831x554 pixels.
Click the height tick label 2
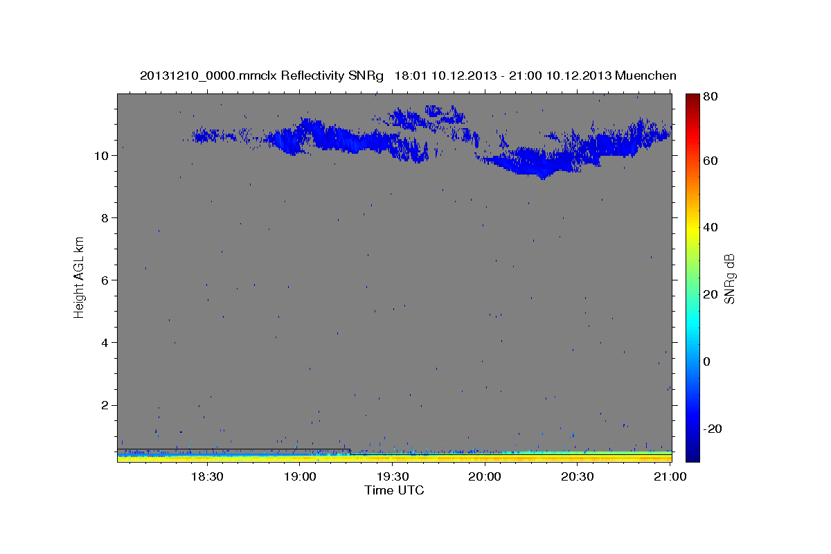(x=105, y=405)
